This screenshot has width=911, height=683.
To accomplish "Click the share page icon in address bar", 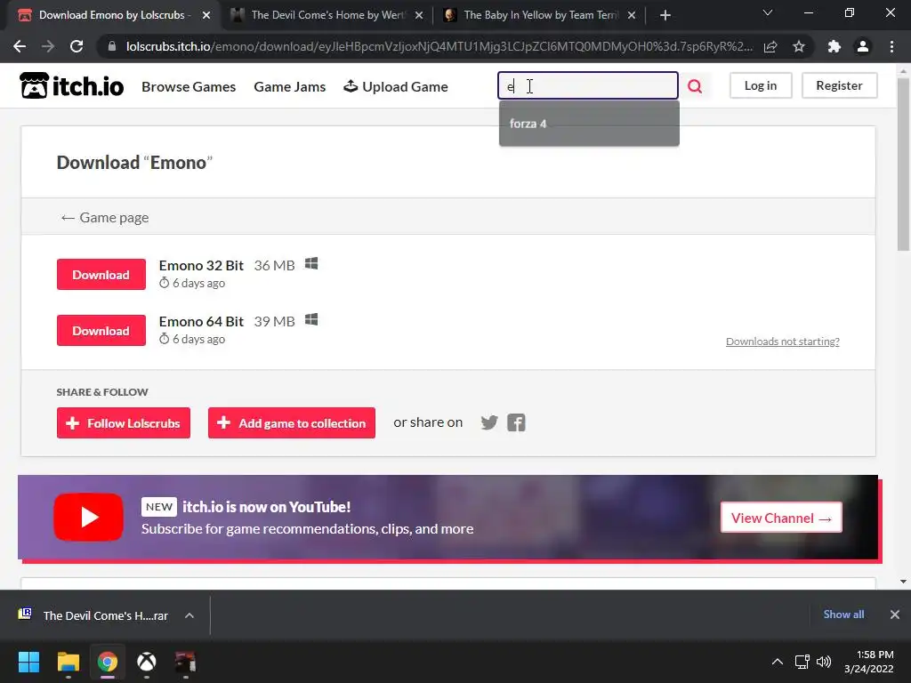I will (770, 46).
